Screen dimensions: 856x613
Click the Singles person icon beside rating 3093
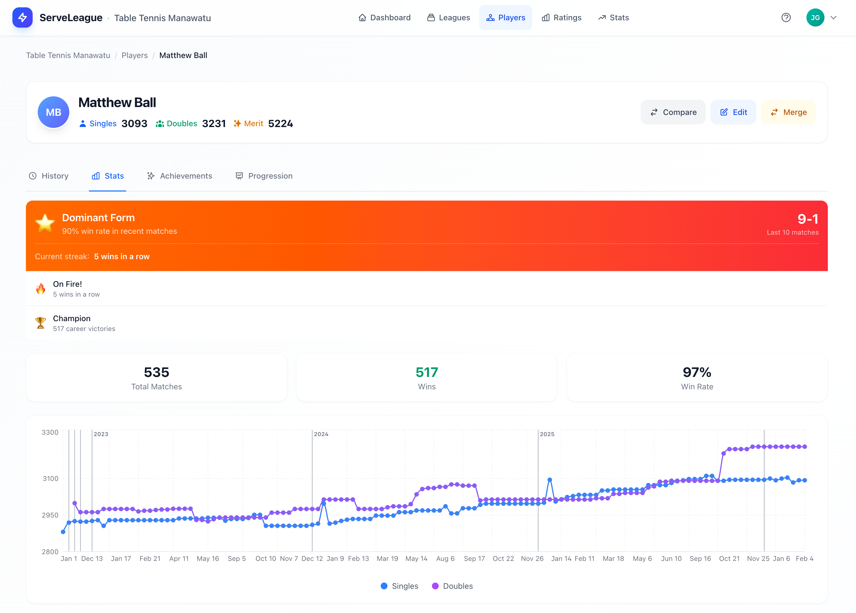[x=83, y=123]
